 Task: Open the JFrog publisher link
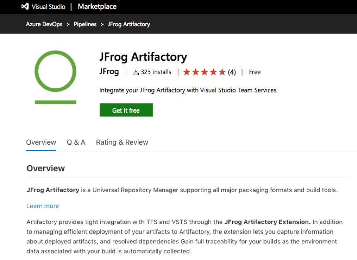(109, 72)
